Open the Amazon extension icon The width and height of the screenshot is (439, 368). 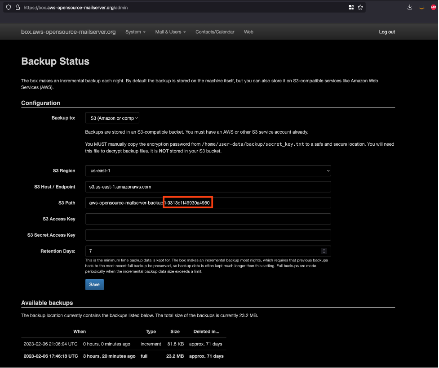click(421, 8)
